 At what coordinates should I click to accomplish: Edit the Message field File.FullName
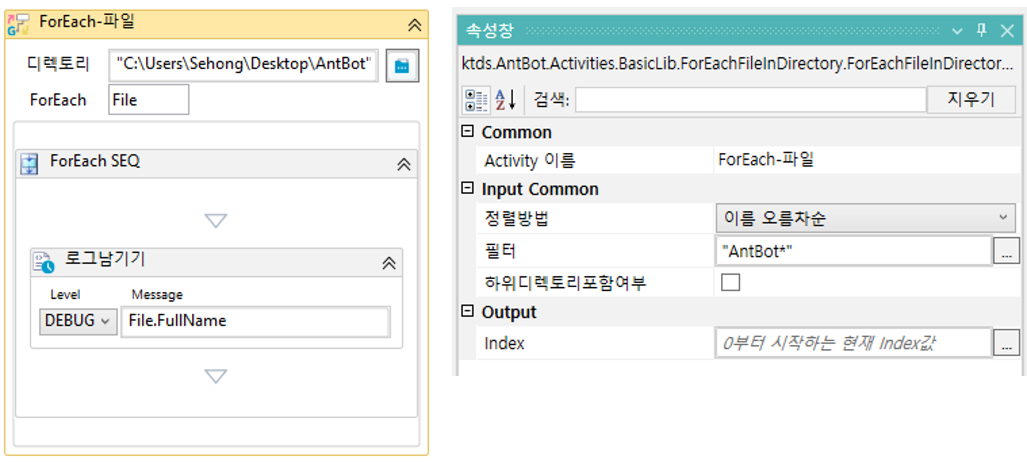click(255, 321)
